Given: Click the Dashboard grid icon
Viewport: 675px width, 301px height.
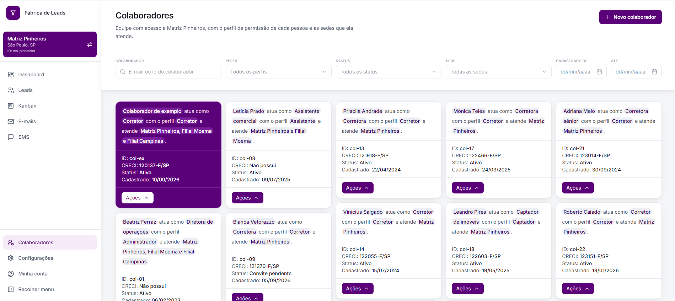Looking at the screenshot, I should pos(11,75).
